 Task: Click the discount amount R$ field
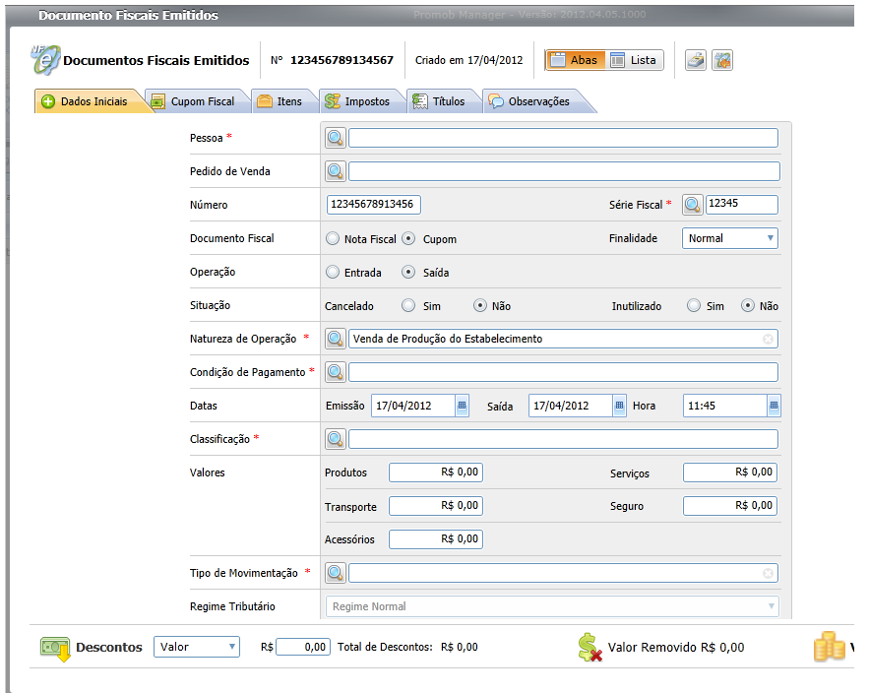pyautogui.click(x=303, y=647)
